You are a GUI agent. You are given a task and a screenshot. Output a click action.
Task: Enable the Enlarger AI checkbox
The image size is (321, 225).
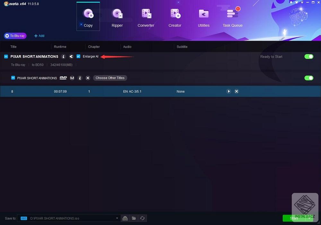click(x=78, y=56)
